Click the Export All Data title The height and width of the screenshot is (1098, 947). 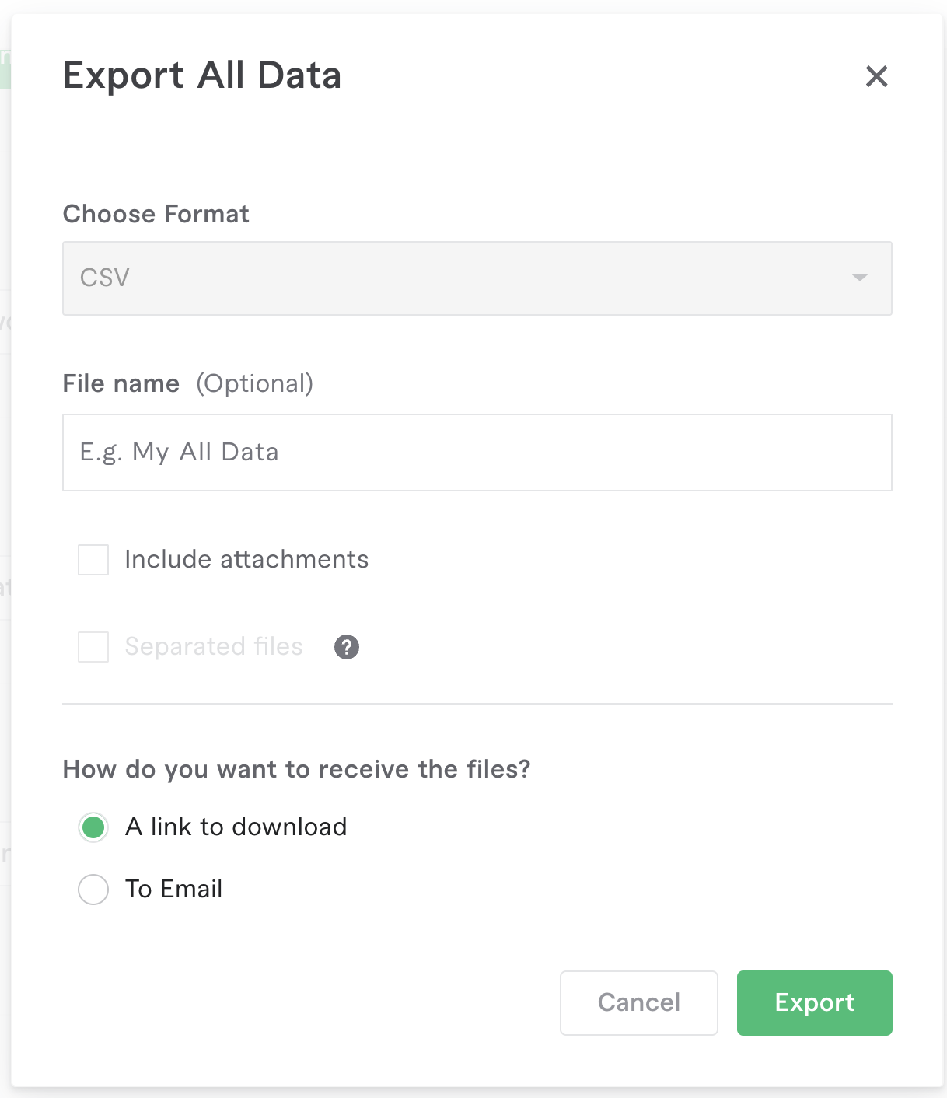pyautogui.click(x=202, y=75)
